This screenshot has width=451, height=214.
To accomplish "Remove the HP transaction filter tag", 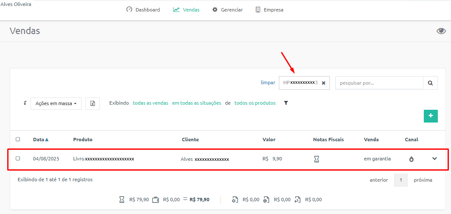I will click(323, 83).
